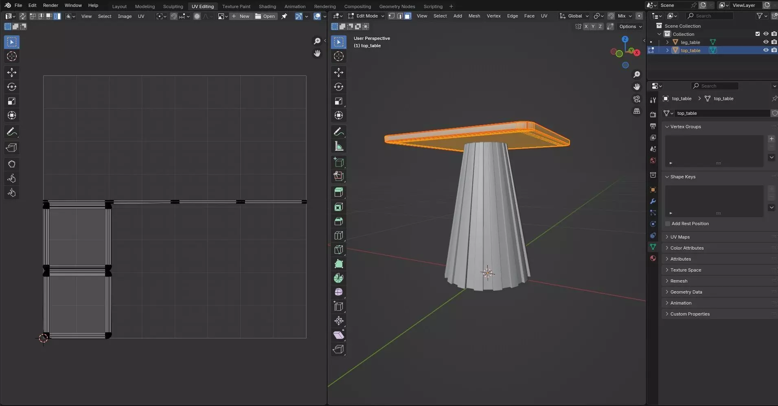
Task: Switch to the Geometry Nodes workspace tab
Action: [397, 6]
